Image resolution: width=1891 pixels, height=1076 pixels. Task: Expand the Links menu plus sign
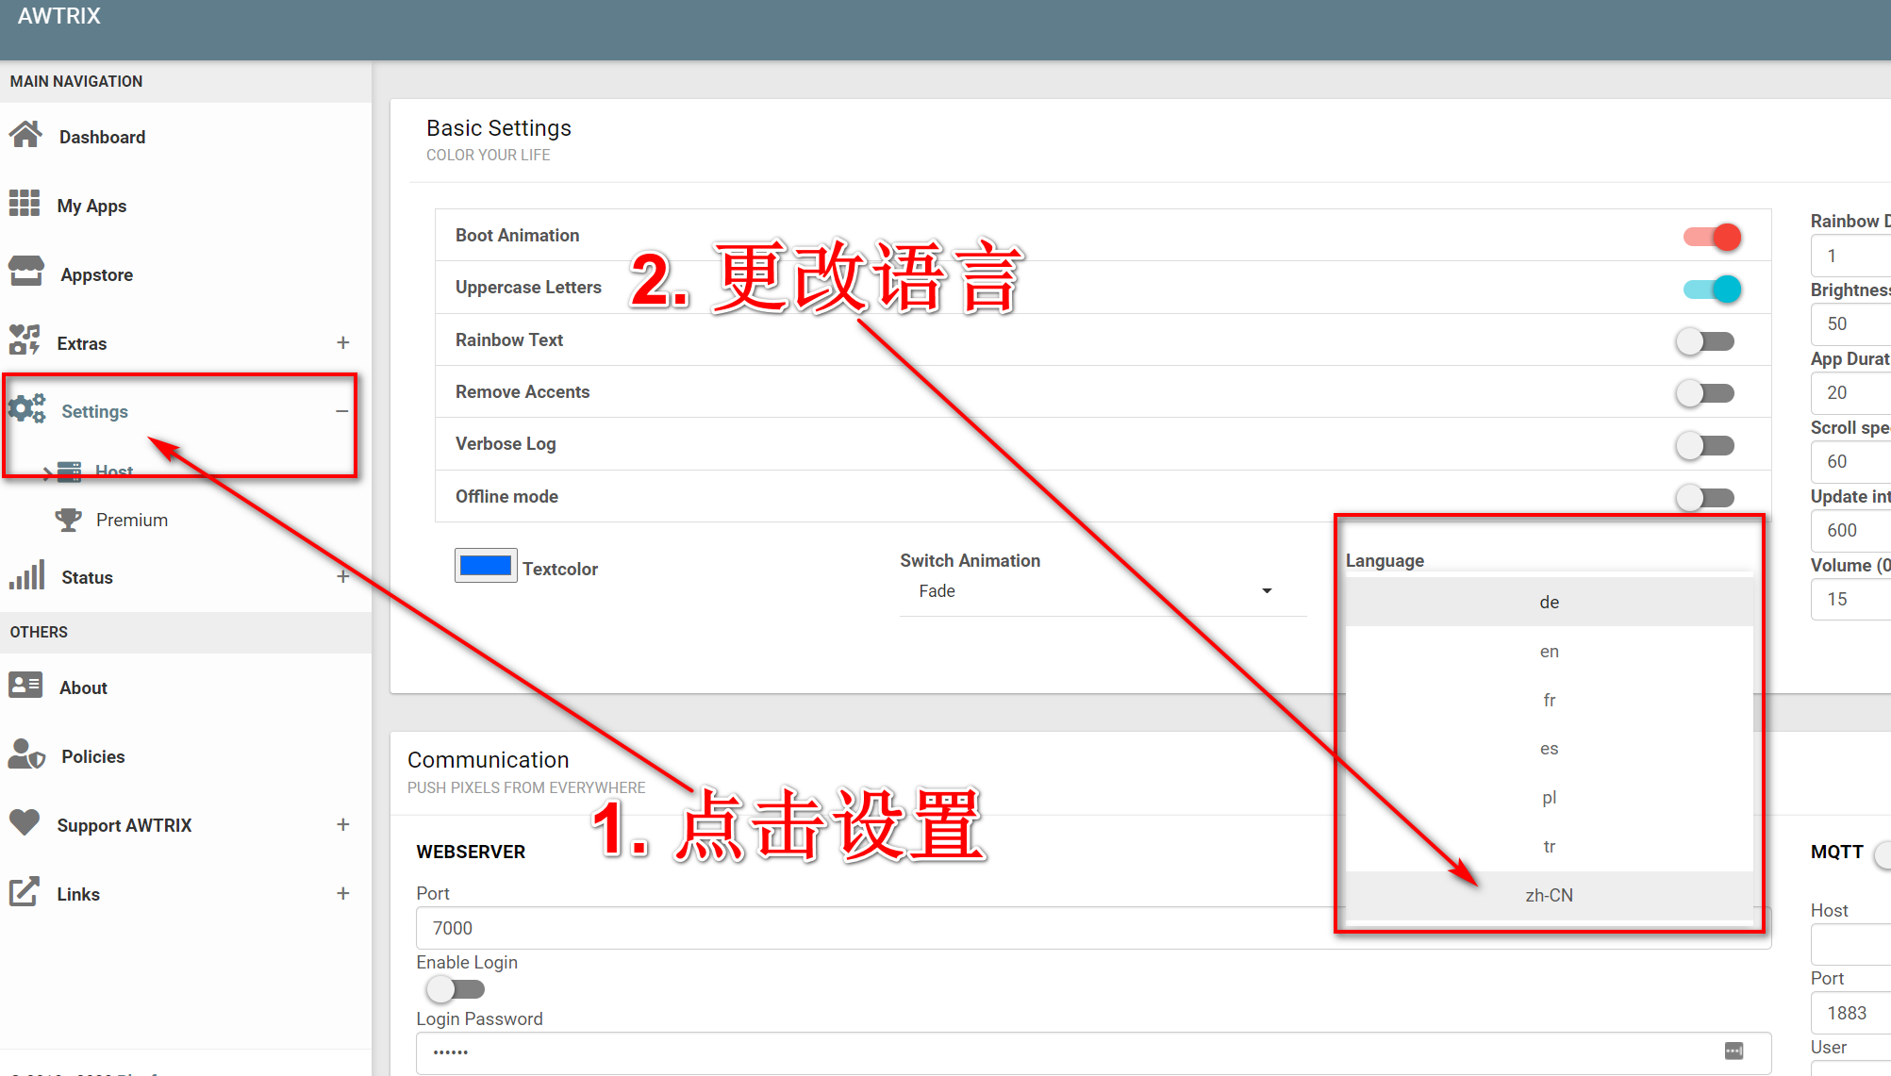343,893
